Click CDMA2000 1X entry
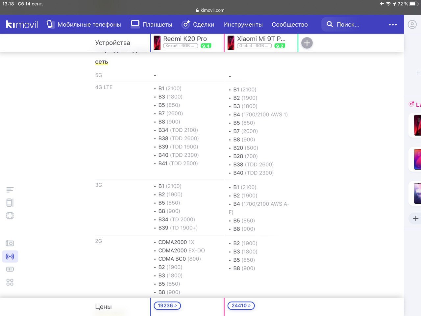The width and height of the screenshot is (421, 316). 176,242
